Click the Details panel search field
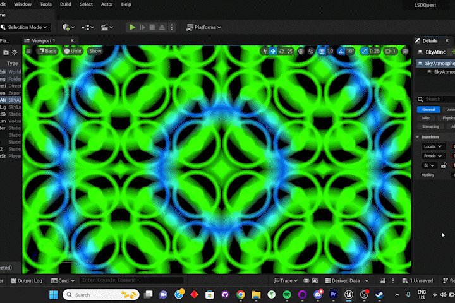The width and height of the screenshot is (455, 303). click(x=436, y=99)
